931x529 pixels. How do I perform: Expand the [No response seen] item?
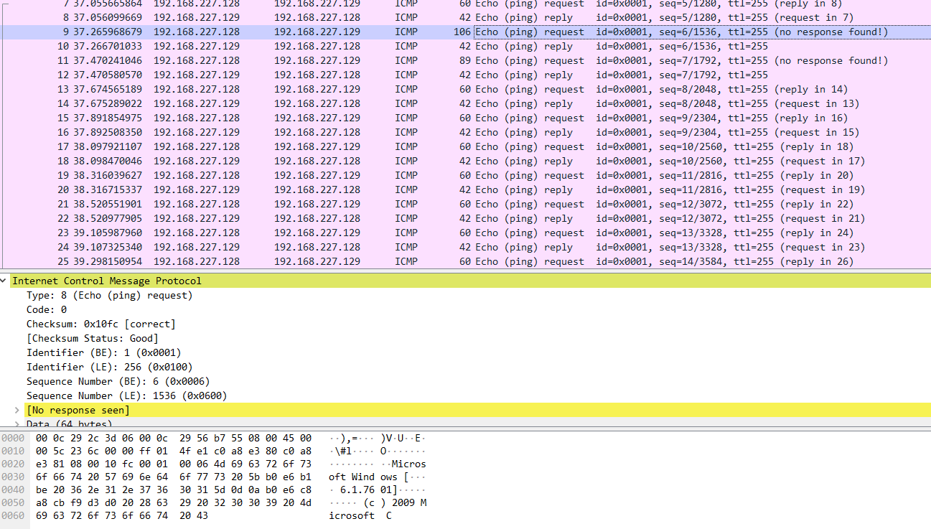click(x=17, y=410)
